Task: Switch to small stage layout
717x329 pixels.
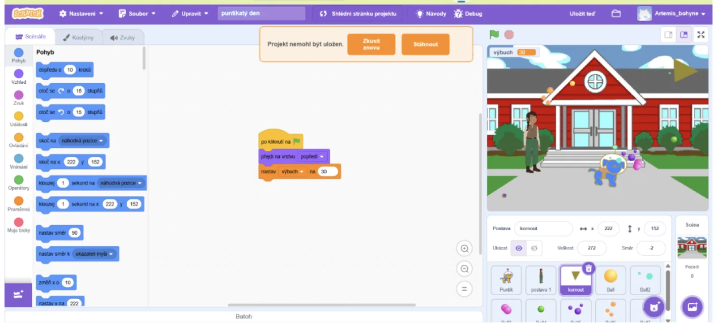Action: point(668,35)
